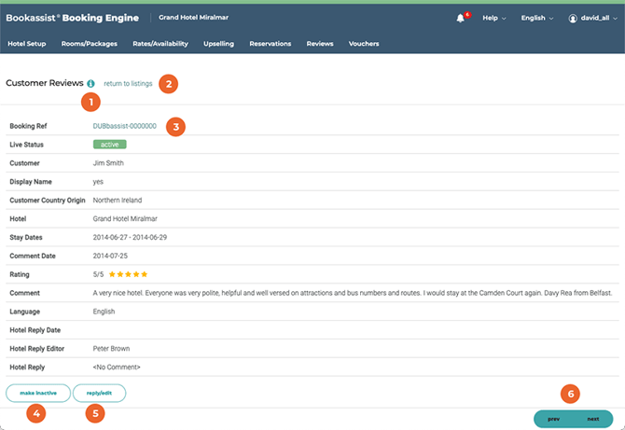Click the Grand Hotel Miralmar header name
The height and width of the screenshot is (430, 625).
tap(193, 18)
